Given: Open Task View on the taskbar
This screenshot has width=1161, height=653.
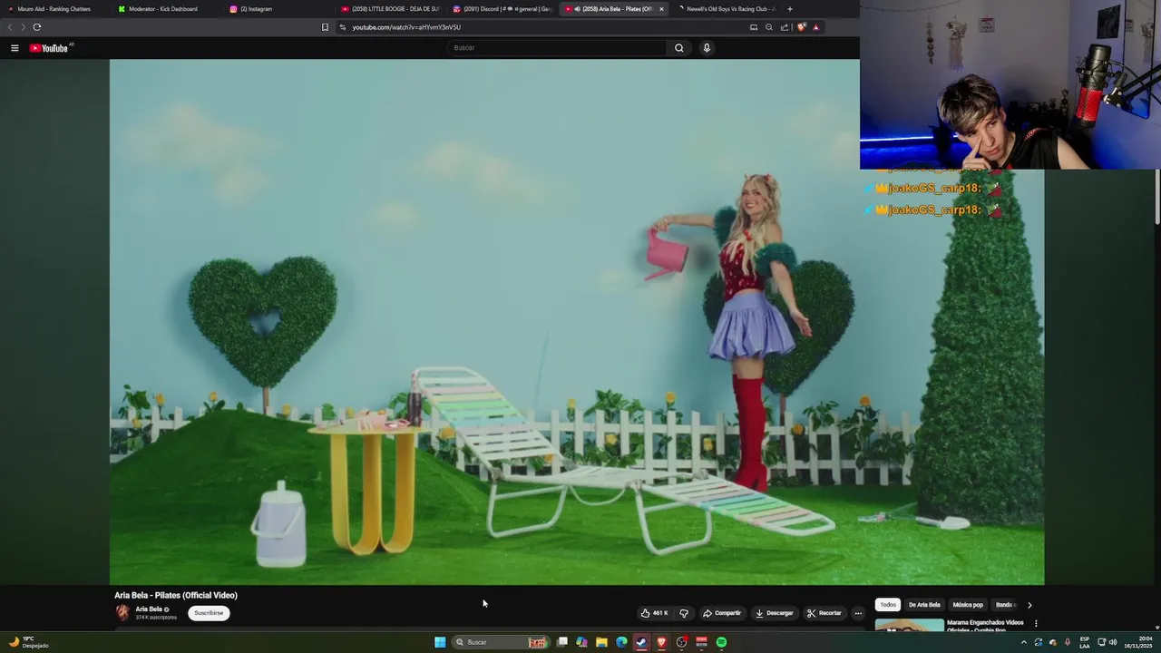Looking at the screenshot, I should coord(562,642).
